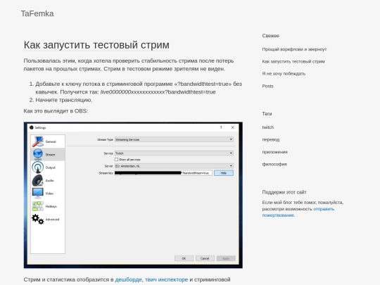The height and width of the screenshot is (285, 380).
Task: Select the Audio speaker icon
Action: point(38,181)
